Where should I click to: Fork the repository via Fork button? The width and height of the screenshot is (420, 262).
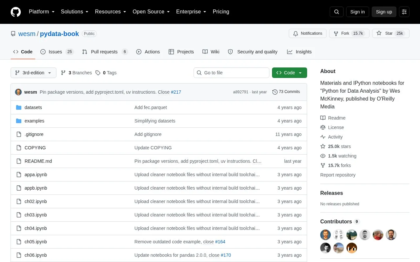pos(349,33)
